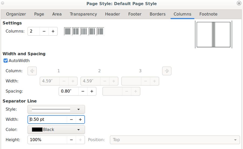The height and width of the screenshot is (149, 243).
Task: Pick the three equal columns preset icon
Action: coord(84,31)
